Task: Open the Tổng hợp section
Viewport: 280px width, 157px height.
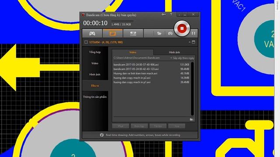Action: click(x=95, y=52)
